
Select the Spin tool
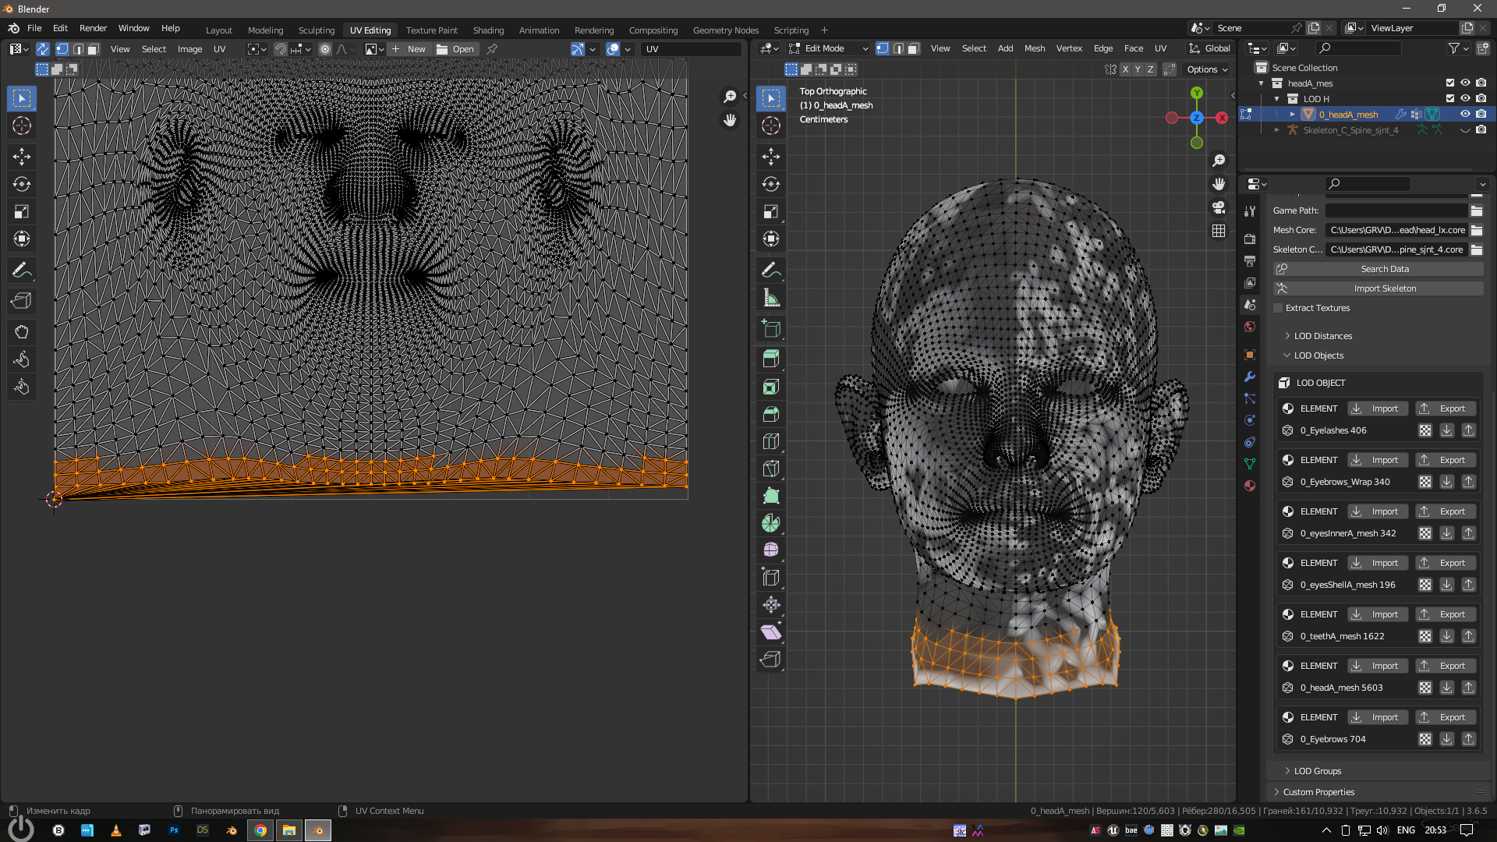click(x=771, y=523)
